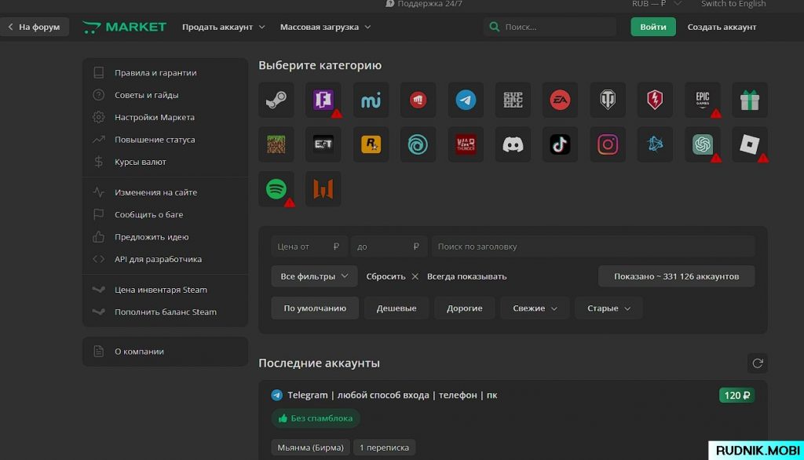Open Правила и гарантии in sidebar

155,73
